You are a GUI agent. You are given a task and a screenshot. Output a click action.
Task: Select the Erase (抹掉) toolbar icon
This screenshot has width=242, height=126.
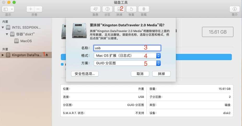click(x=119, y=9)
